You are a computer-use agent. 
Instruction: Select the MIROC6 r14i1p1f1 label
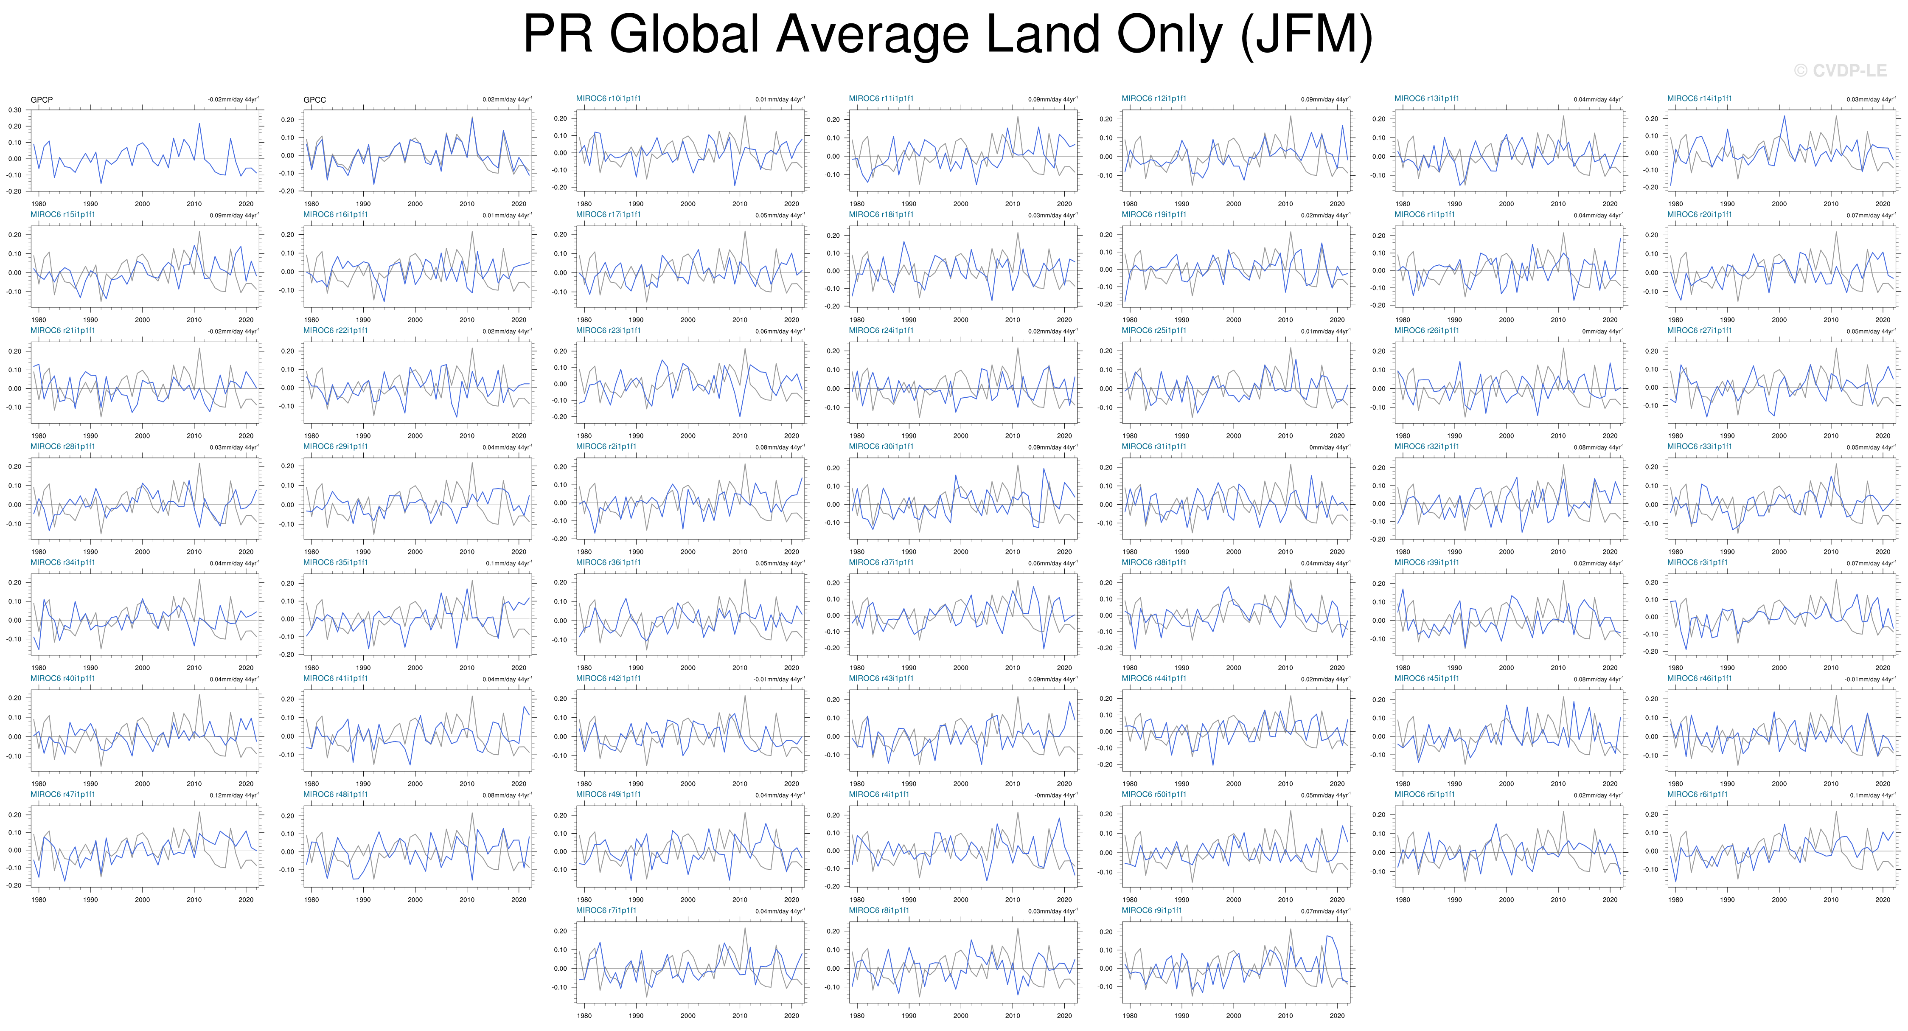pyautogui.click(x=1699, y=98)
